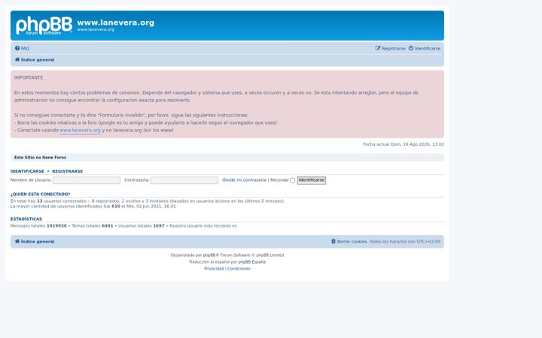The image size is (542, 338).
Task: Click the Registrarse pencil icon
Action: [x=378, y=48]
